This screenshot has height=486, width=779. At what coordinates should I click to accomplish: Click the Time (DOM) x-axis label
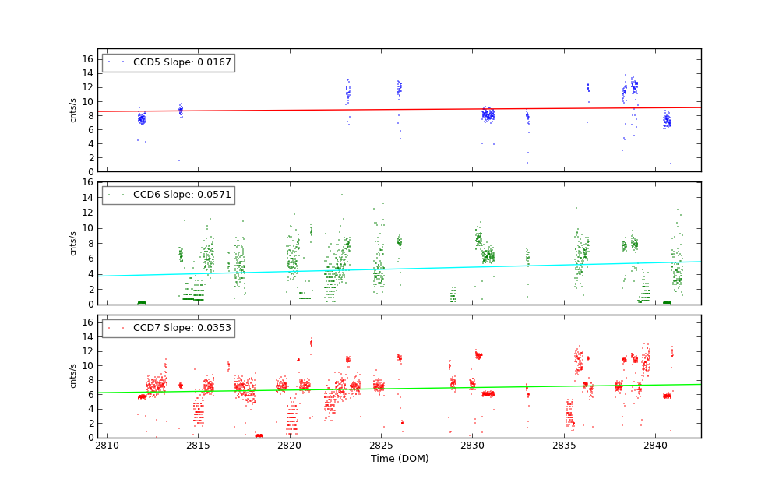[399, 459]
